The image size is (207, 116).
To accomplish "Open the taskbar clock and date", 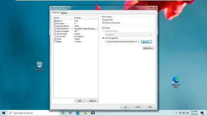I will 194,113.
